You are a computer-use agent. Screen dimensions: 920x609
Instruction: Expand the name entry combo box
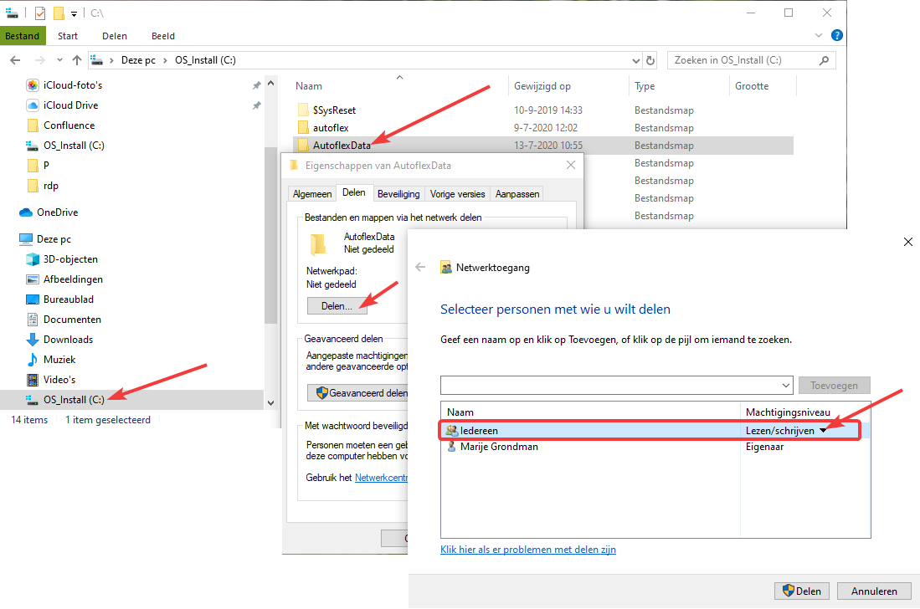784,385
